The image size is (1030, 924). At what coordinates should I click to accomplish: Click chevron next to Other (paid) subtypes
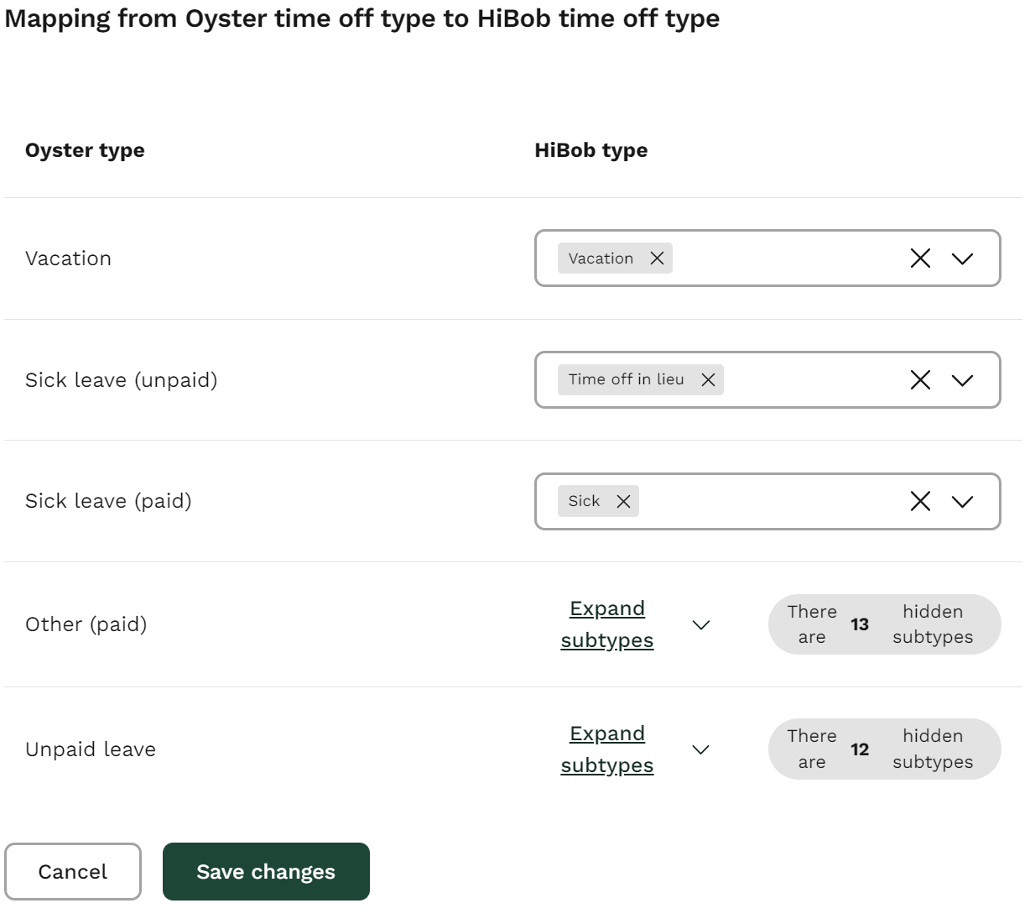point(701,624)
